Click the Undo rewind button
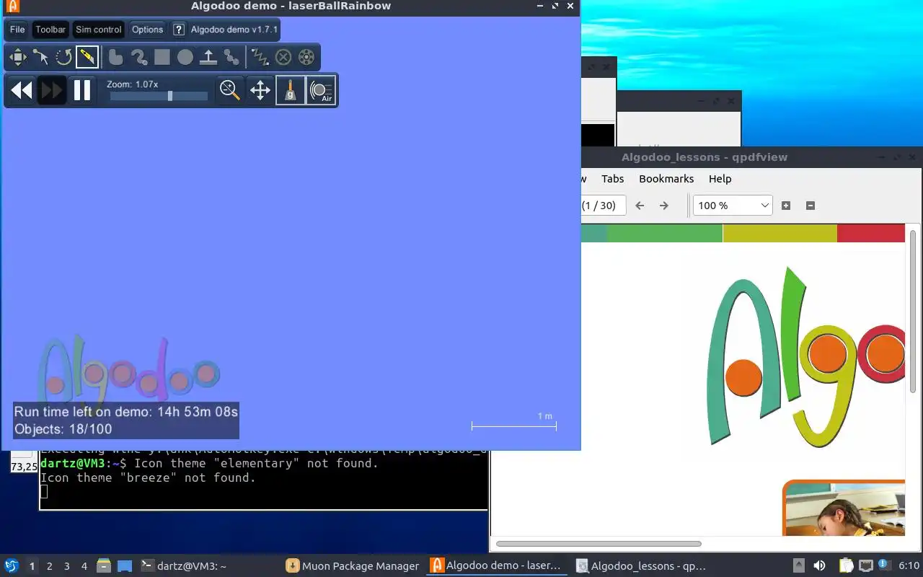923x577 pixels. click(22, 90)
